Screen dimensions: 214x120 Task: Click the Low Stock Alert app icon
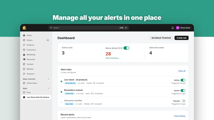tap(24, 97)
